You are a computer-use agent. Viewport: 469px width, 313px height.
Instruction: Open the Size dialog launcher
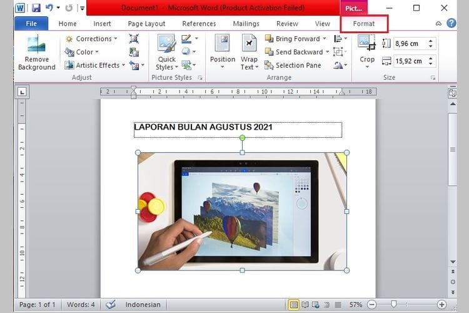coord(433,78)
